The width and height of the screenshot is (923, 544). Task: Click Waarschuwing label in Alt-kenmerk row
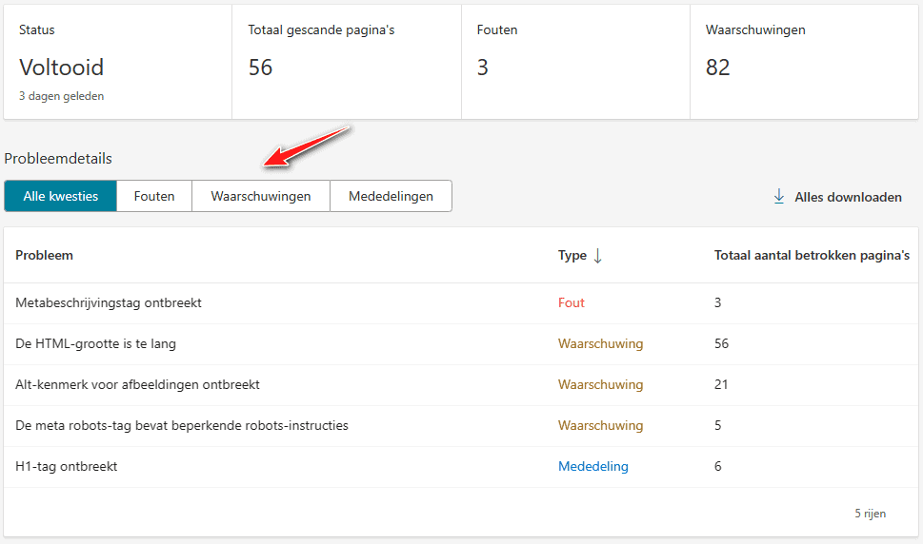(600, 385)
